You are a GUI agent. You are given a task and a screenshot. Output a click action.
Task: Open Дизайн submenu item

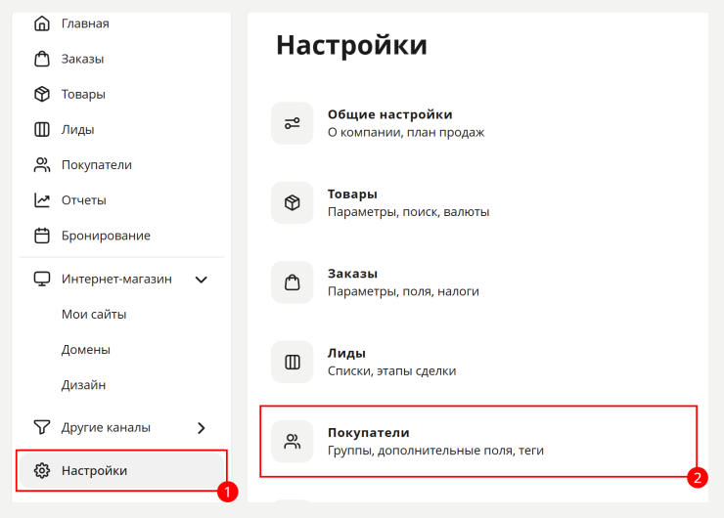point(83,385)
